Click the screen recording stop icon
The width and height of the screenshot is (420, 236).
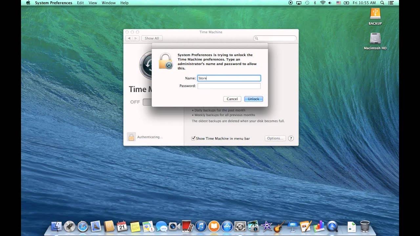(x=290, y=3)
